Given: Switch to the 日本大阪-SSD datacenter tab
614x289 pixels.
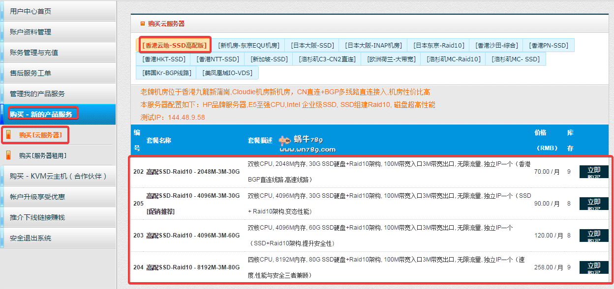Looking at the screenshot, I should point(312,45).
